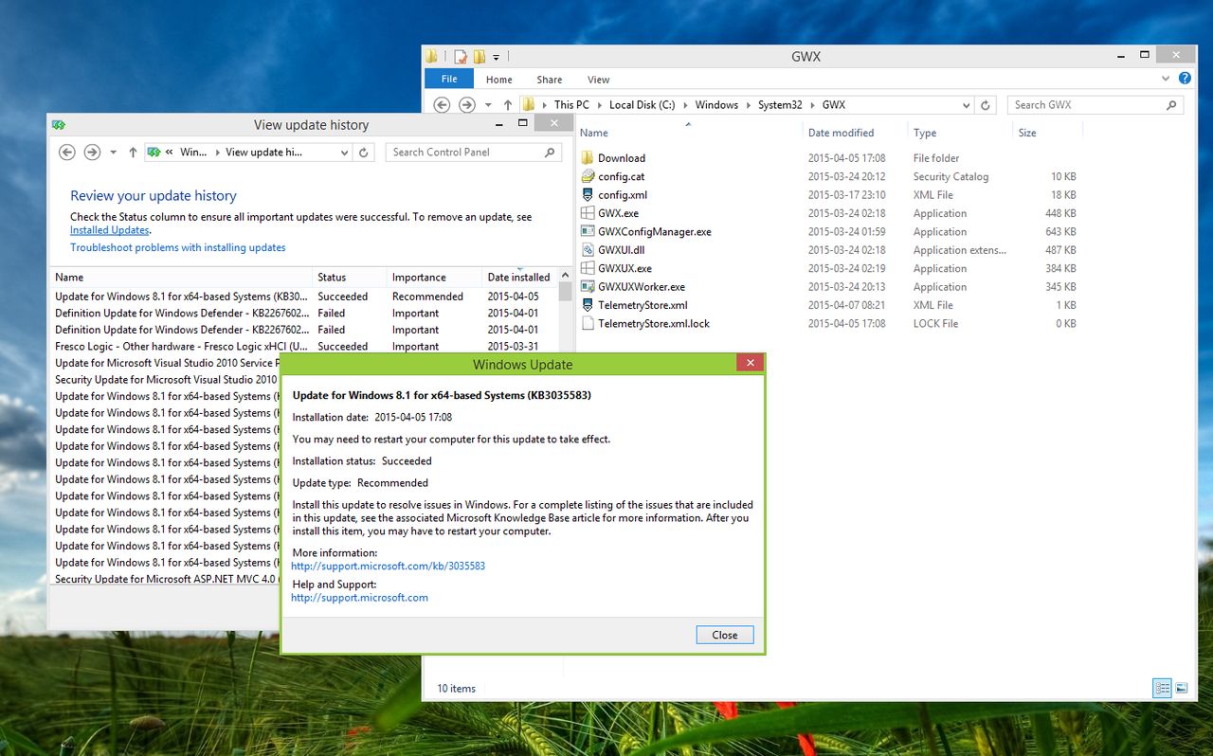Go up a level in update history window
This screenshot has width=1213, height=756.
coord(133,153)
